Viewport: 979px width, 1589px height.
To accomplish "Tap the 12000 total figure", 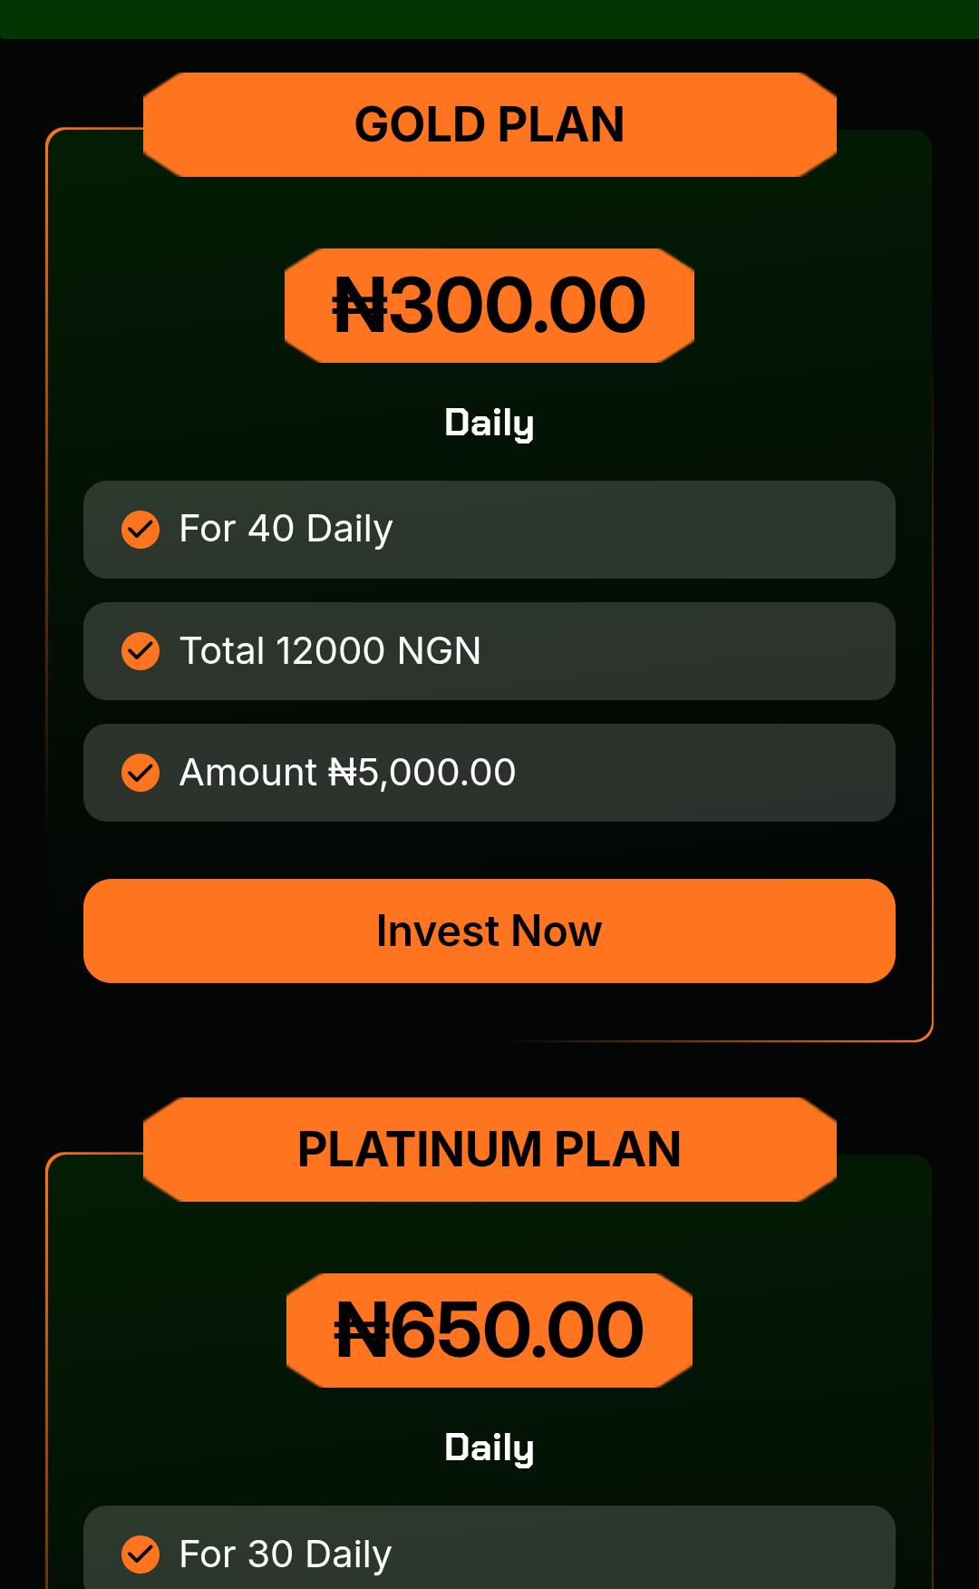I will coord(331,651).
